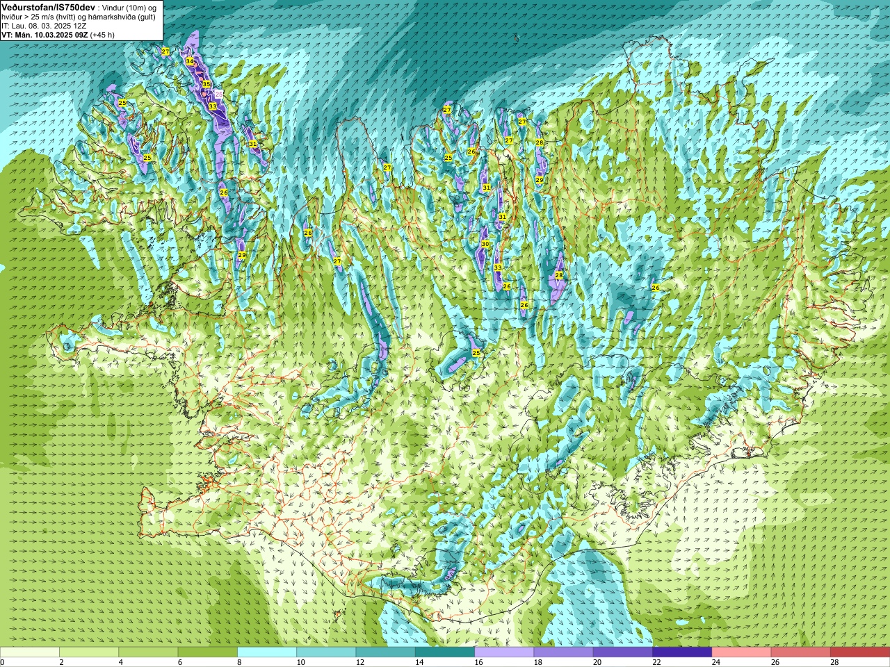The image size is (890, 667).
Task: Click the legend tick value 16
Action: (479, 662)
